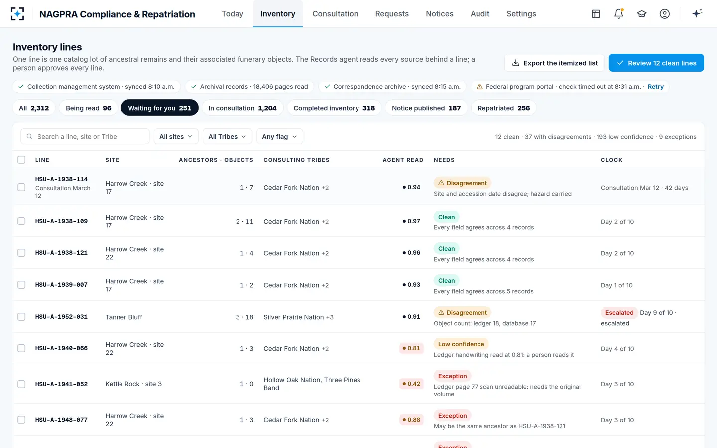Click line ID HSU-A-1939-007
Viewport: 717px width, 448px height.
point(61,285)
